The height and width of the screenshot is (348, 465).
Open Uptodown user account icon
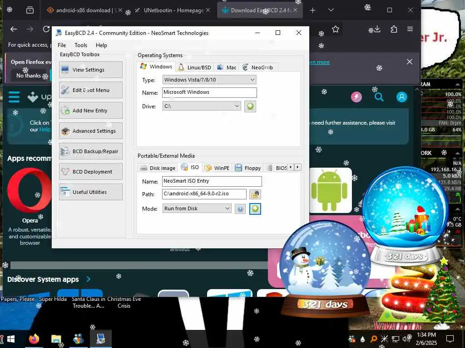click(401, 97)
